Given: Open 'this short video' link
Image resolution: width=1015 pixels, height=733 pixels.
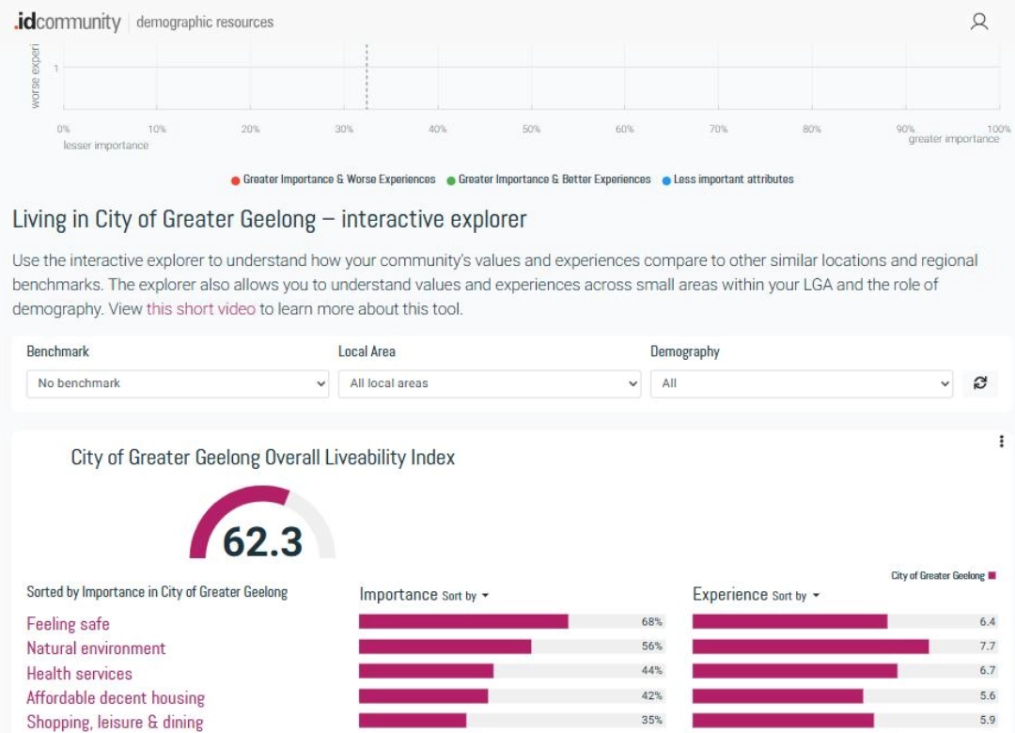Looking at the screenshot, I should click(201, 309).
